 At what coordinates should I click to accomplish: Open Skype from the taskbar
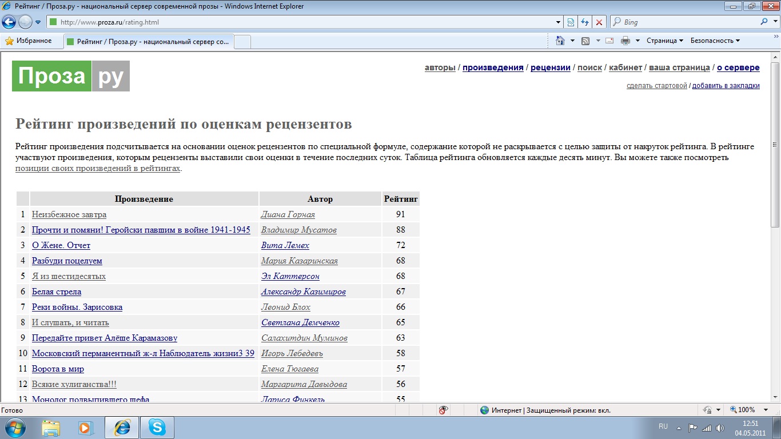pyautogui.click(x=157, y=427)
